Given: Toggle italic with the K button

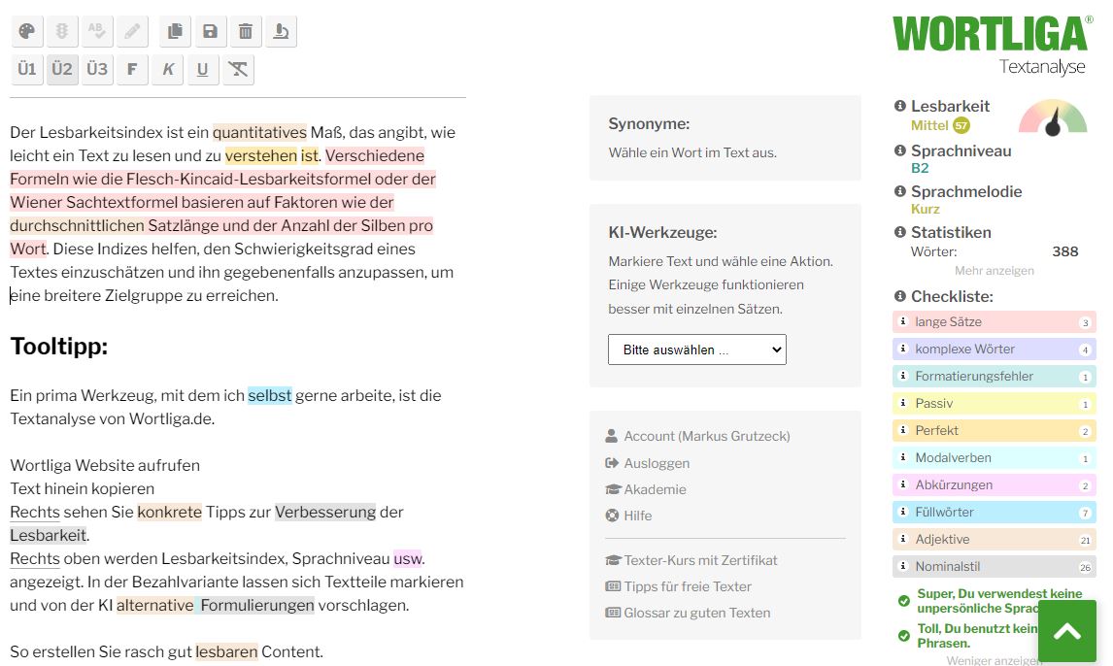Looking at the screenshot, I should click(x=166, y=69).
